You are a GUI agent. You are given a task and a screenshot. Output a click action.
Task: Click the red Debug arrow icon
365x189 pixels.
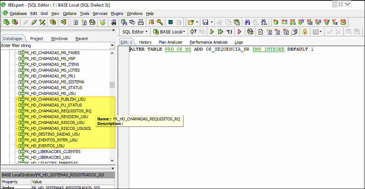tap(239, 32)
